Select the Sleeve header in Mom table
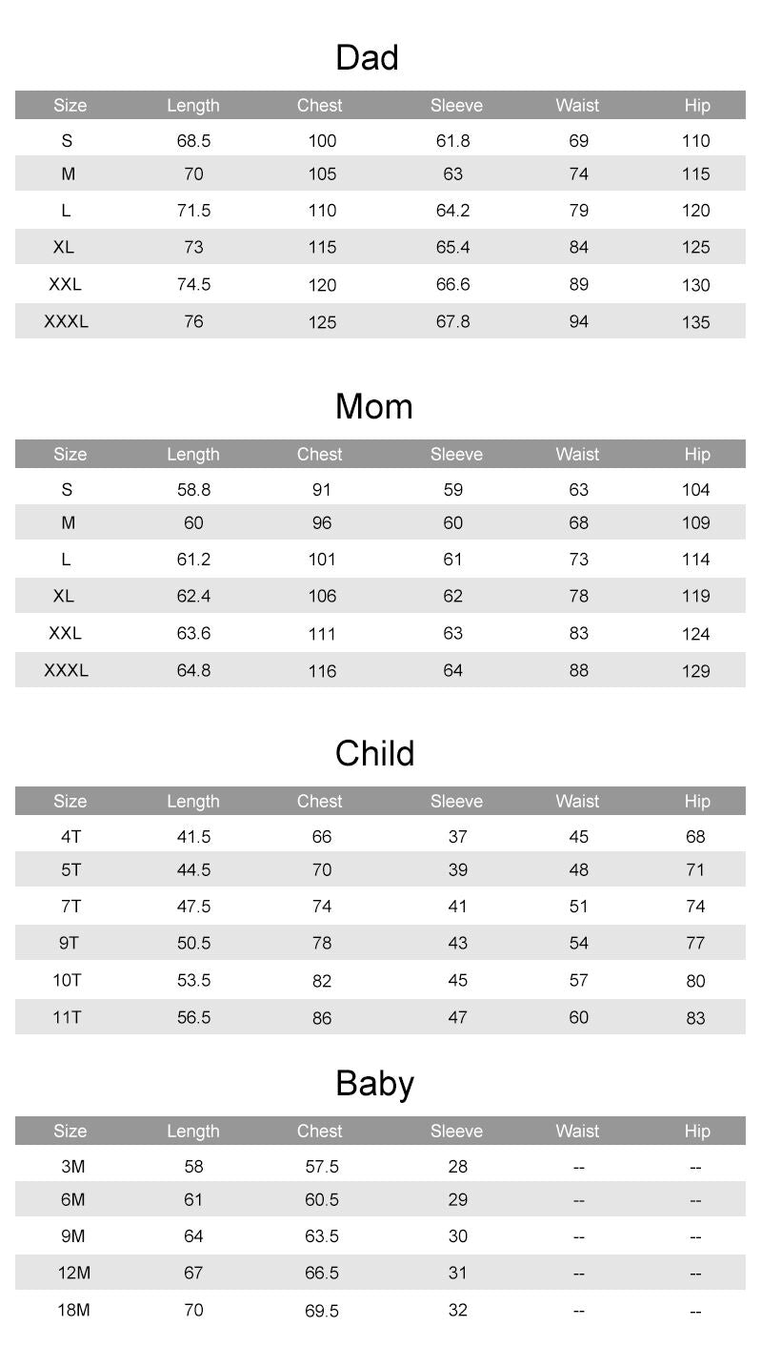This screenshot has width=761, height=1367. coord(456,455)
